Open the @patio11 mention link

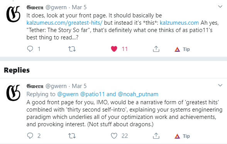pos(92,94)
